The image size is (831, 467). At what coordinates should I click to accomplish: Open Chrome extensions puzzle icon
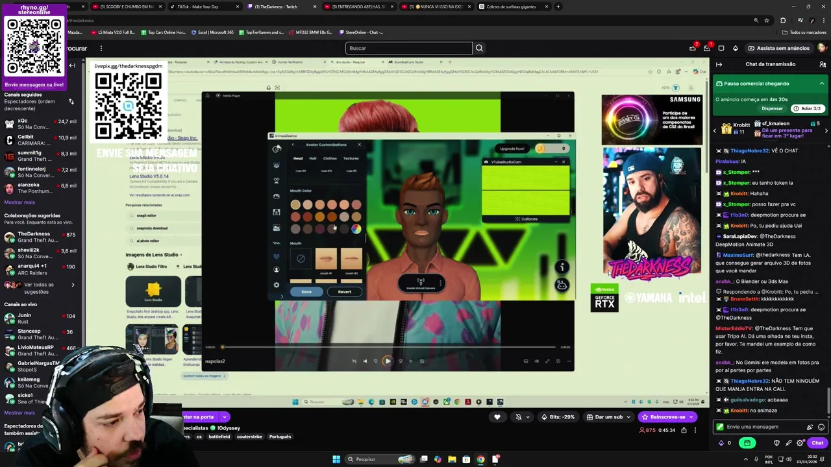[783, 20]
